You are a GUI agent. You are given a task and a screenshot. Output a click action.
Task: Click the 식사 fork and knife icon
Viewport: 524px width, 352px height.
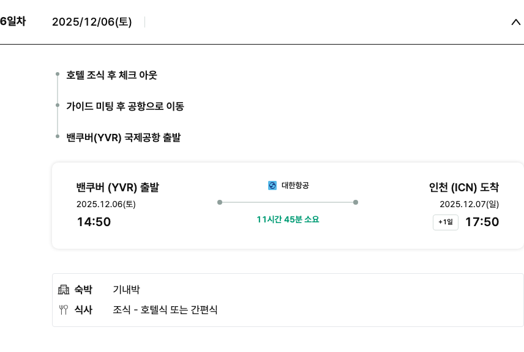(x=63, y=310)
